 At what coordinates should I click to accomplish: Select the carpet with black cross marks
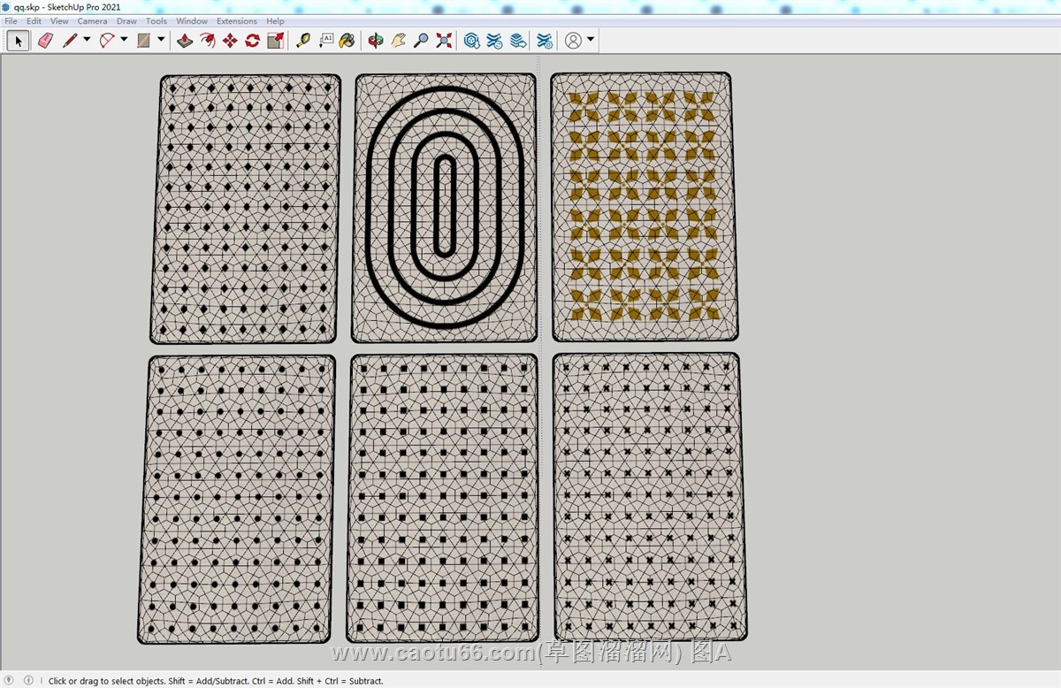[649, 496]
